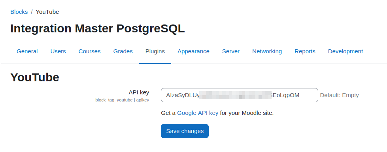Open the Users tab
Image resolution: width=387 pixels, height=152 pixels.
point(58,51)
